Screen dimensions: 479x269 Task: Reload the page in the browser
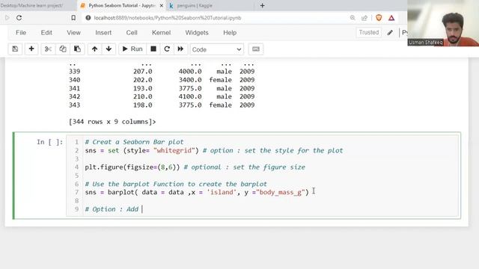click(19, 18)
